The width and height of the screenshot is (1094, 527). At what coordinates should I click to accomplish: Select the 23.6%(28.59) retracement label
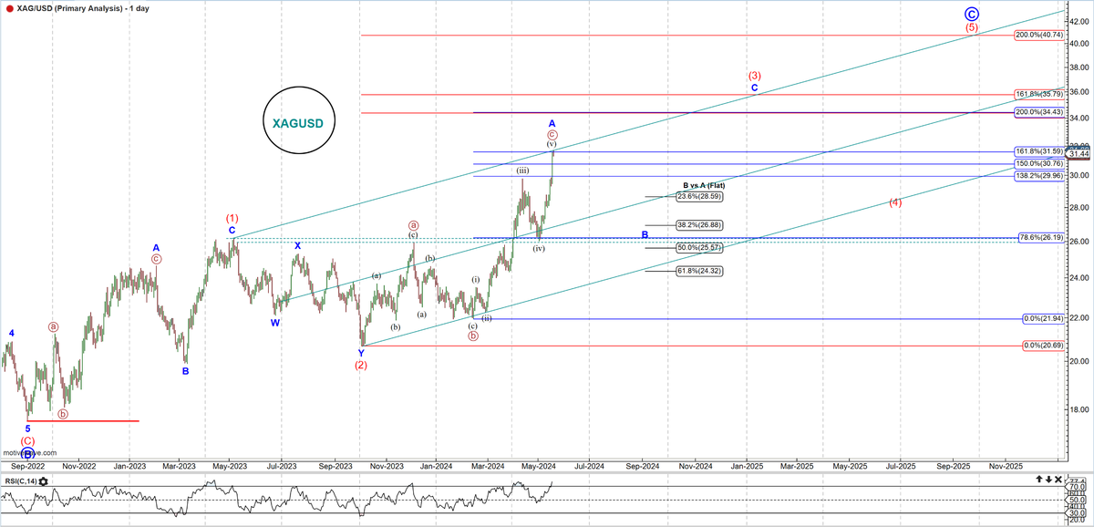699,196
